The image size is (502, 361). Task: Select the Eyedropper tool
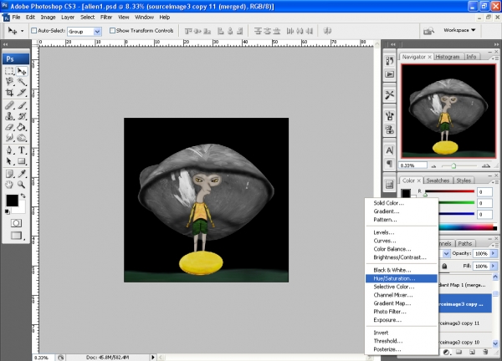click(22, 174)
